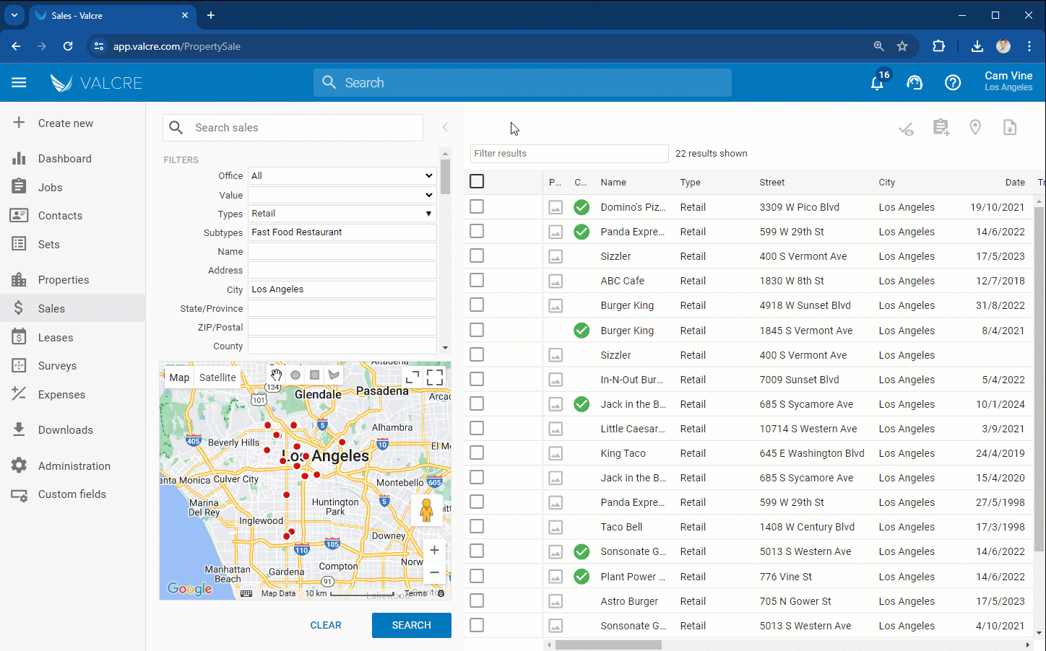Check the In-N-Out Burger row checkbox
Viewport: 1046px width, 651px height.
[x=477, y=379]
